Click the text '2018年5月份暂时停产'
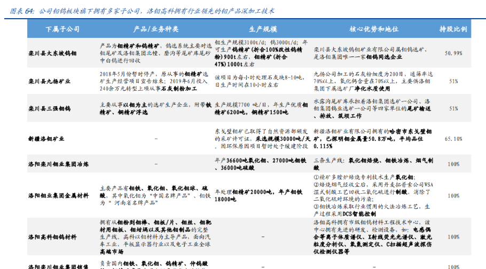Viewport: 486px width, 269px height. click(128, 74)
